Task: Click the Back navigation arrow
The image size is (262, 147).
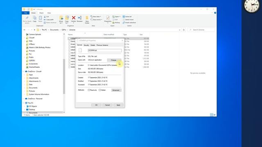Action: 25,30
